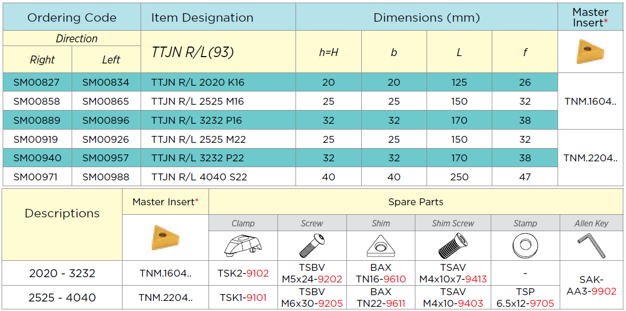This screenshot has width=626, height=311.
Task: Click the L column header
Action: pyautogui.click(x=459, y=52)
